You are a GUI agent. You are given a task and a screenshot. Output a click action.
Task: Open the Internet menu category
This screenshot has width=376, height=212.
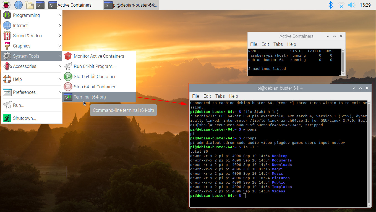(x=32, y=25)
